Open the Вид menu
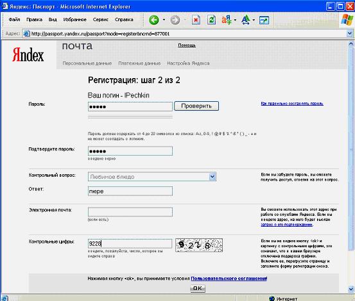 pos(53,20)
